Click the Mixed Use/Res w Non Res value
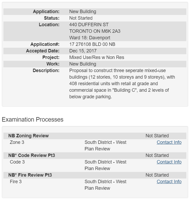Image resolution: width=190 pixels, height=201 pixels. (x=97, y=57)
